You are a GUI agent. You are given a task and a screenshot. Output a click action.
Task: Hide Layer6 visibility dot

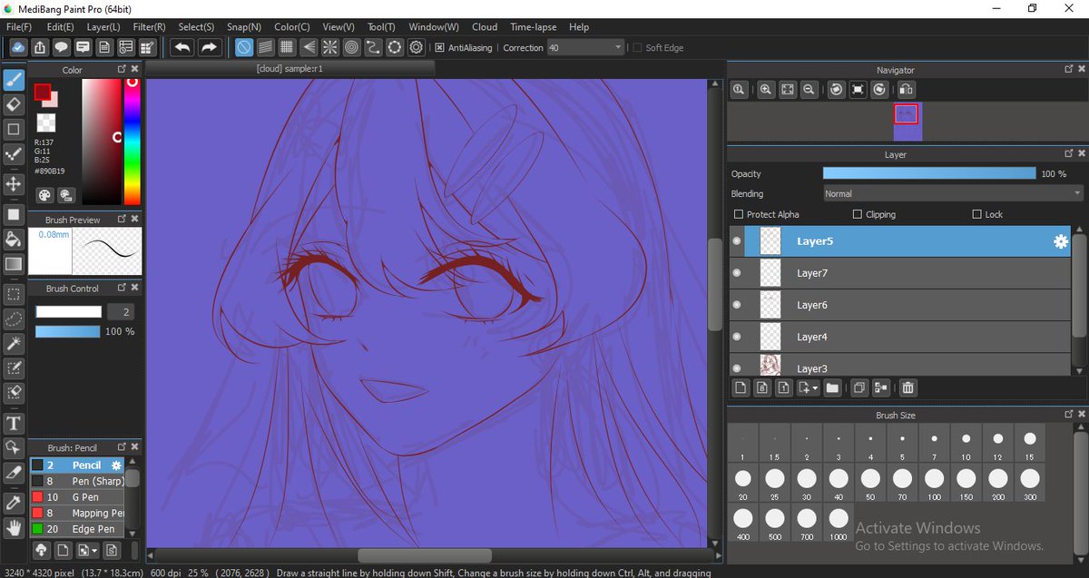click(x=737, y=305)
